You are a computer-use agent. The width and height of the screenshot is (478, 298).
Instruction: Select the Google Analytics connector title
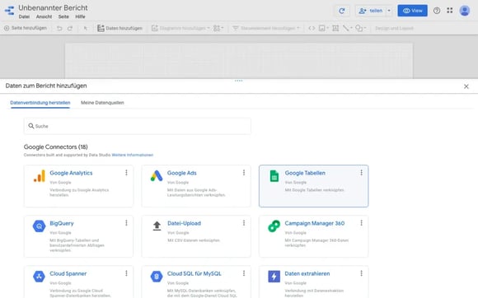click(x=71, y=173)
